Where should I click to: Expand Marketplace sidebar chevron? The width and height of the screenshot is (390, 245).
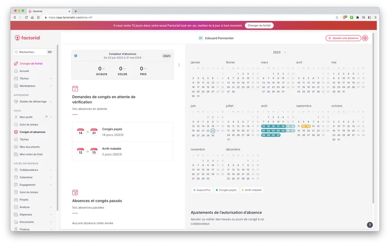51,86
